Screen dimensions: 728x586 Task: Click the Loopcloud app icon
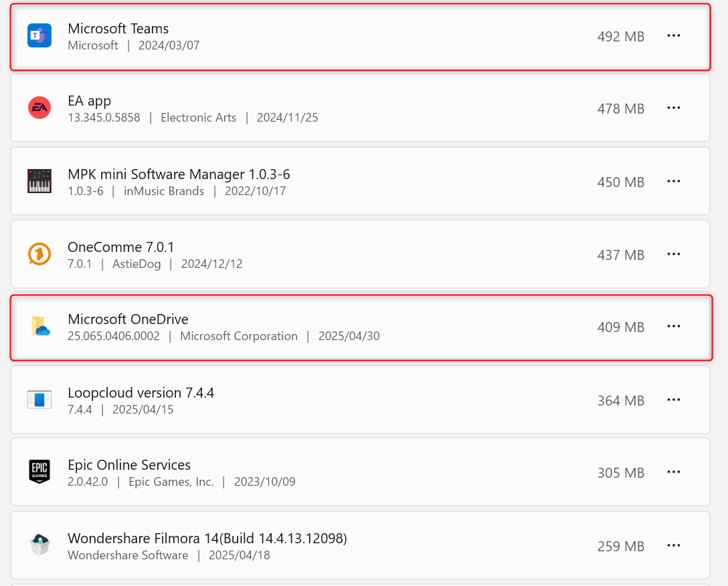[x=39, y=400]
